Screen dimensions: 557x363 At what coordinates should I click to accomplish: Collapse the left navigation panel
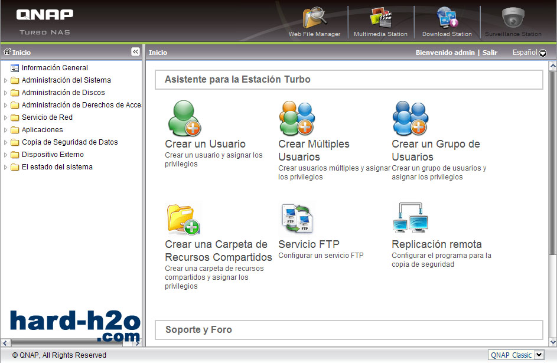click(x=135, y=52)
